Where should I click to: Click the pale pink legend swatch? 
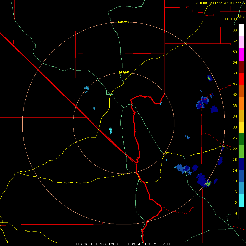click(x=241, y=42)
